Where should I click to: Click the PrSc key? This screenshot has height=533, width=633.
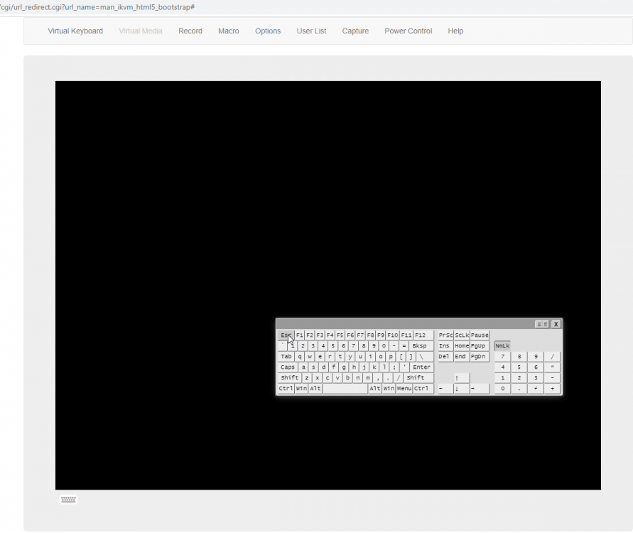[x=445, y=335]
